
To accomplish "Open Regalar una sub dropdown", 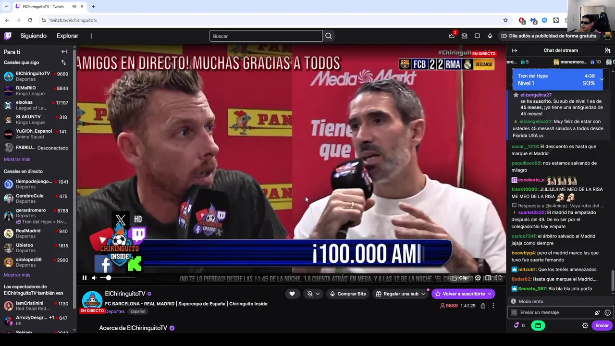I will 400,294.
